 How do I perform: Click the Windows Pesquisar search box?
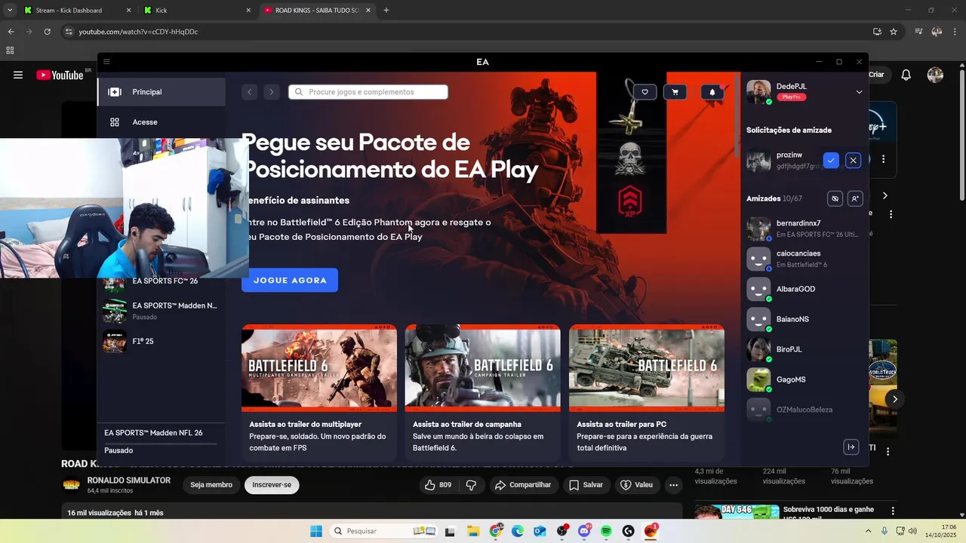[x=383, y=531]
